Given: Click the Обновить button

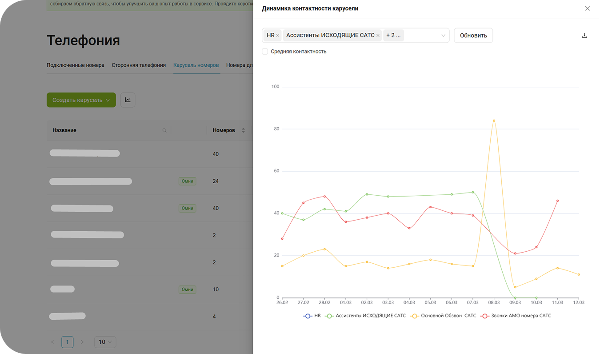Looking at the screenshot, I should 473,36.
